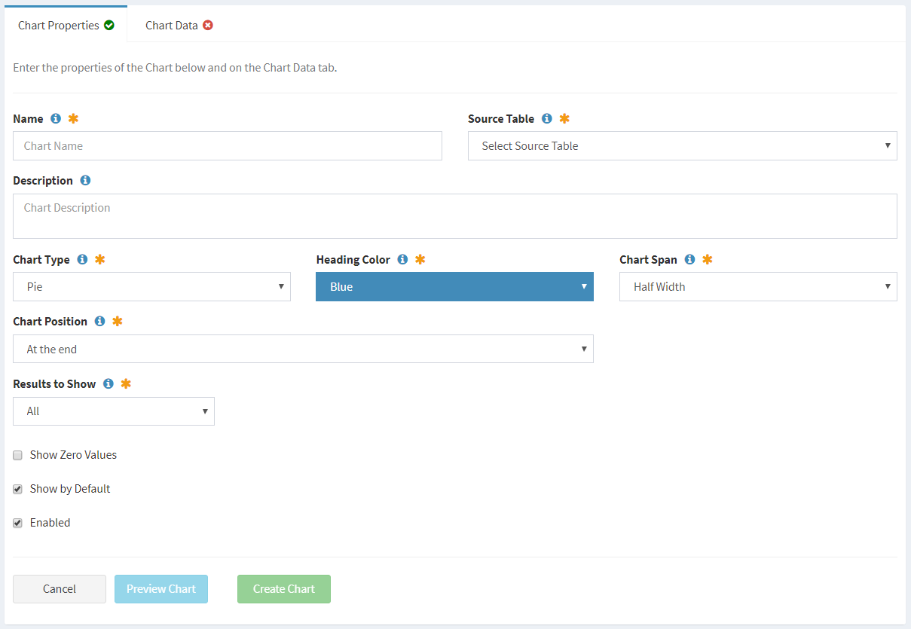This screenshot has height=629, width=911.
Task: Click the info icon next to Chart Type
Action: point(82,259)
